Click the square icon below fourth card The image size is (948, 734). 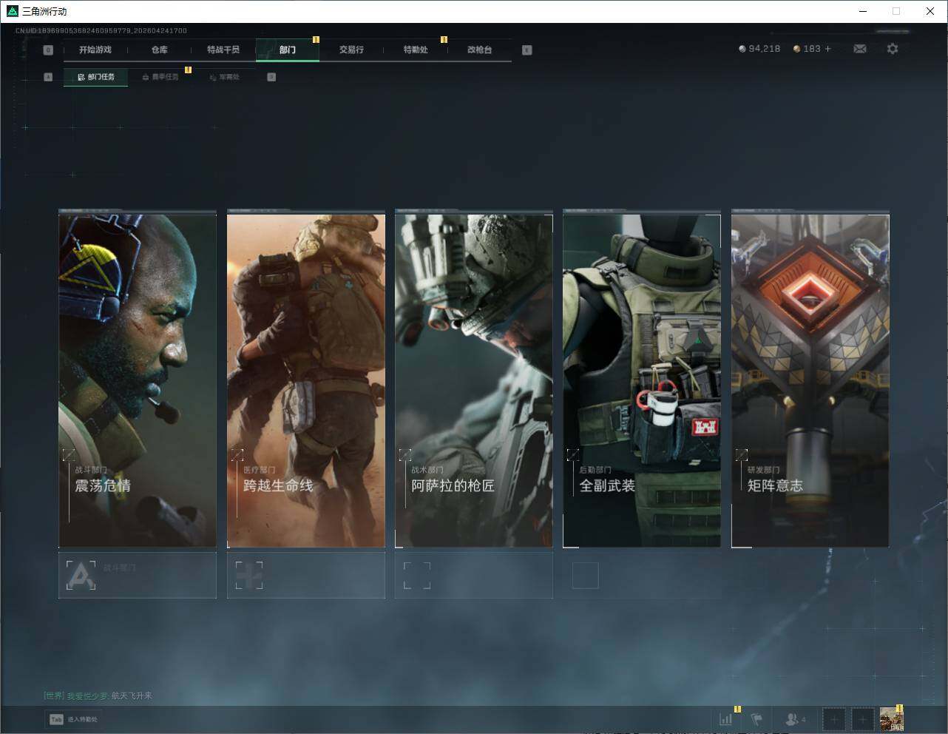pyautogui.click(x=585, y=575)
